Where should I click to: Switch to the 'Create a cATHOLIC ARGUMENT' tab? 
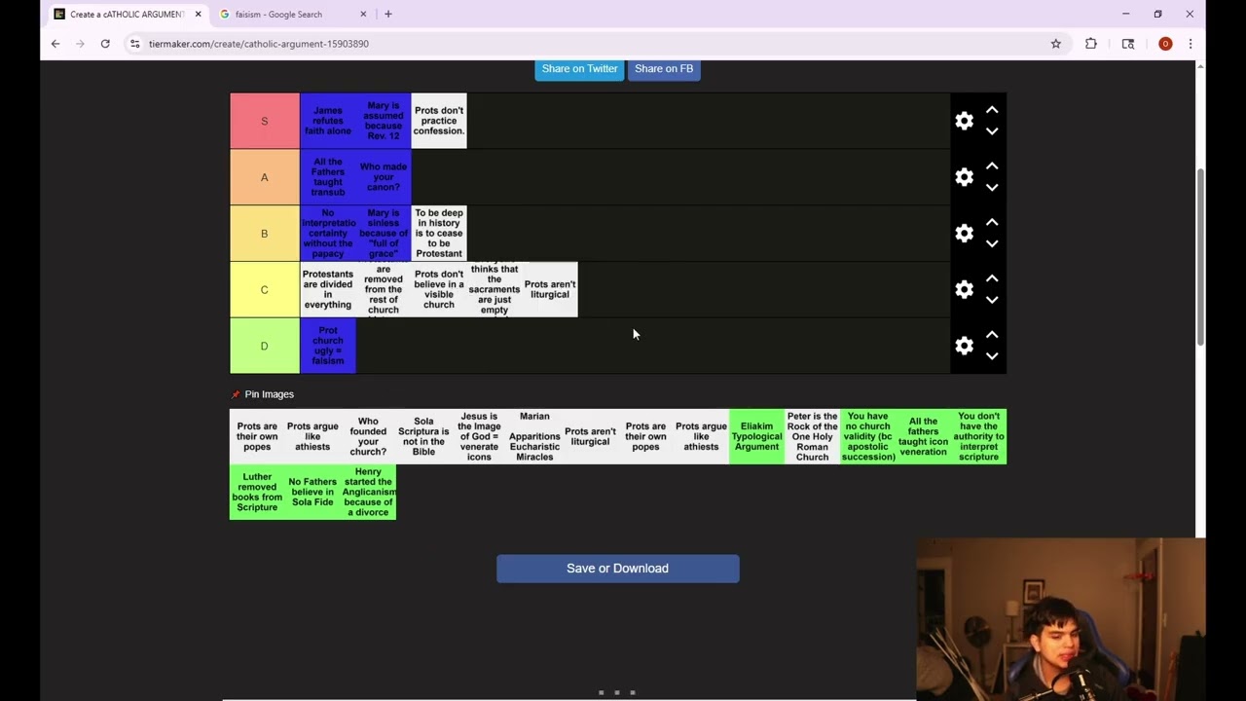point(128,14)
